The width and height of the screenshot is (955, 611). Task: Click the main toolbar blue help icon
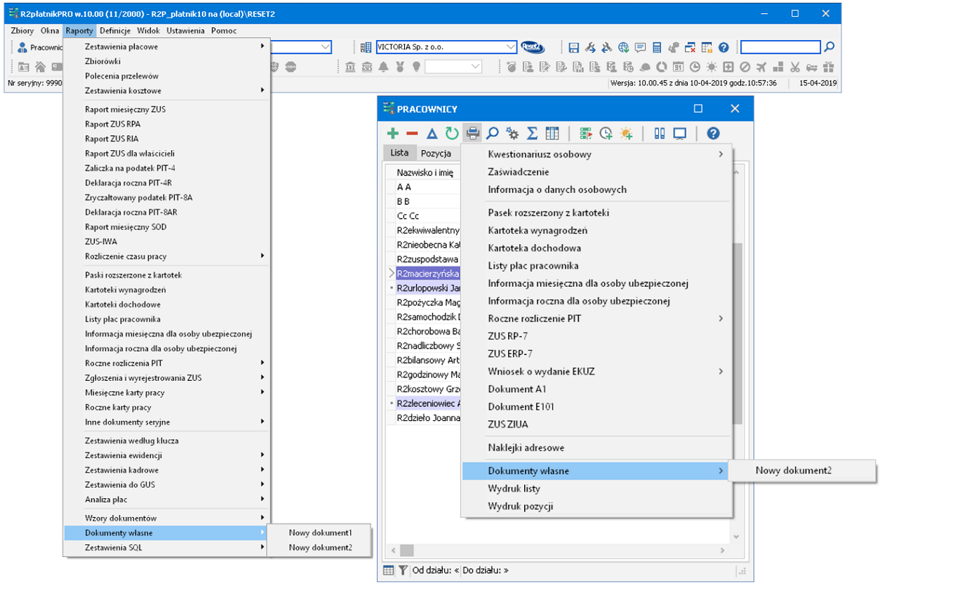coord(723,48)
